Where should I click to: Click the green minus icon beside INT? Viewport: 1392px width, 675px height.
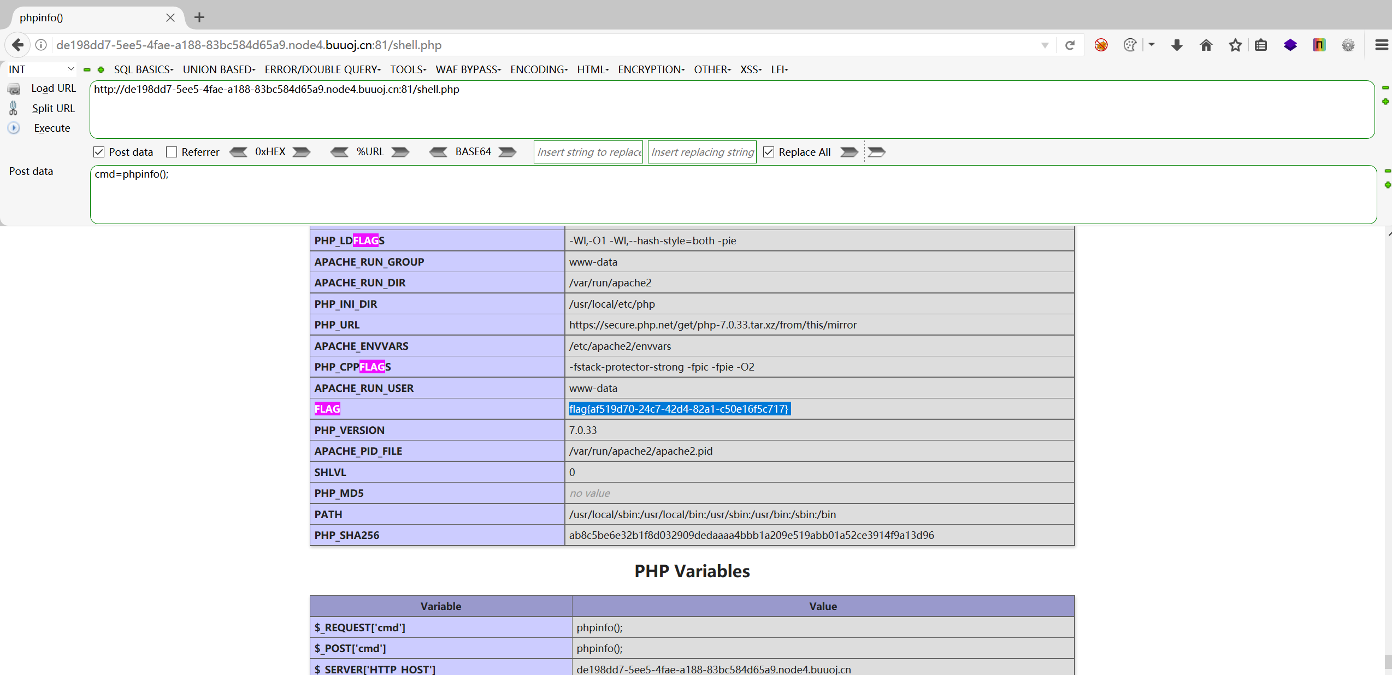(87, 69)
